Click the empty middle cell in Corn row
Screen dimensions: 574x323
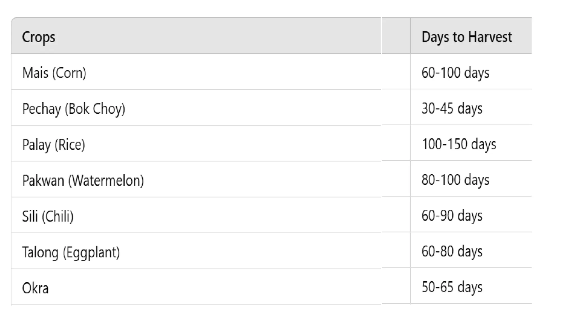pos(396,72)
